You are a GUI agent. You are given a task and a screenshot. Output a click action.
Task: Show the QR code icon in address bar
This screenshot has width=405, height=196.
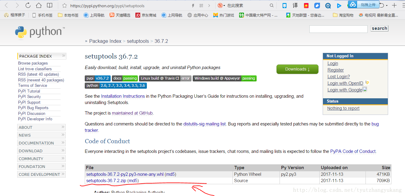(201, 5)
